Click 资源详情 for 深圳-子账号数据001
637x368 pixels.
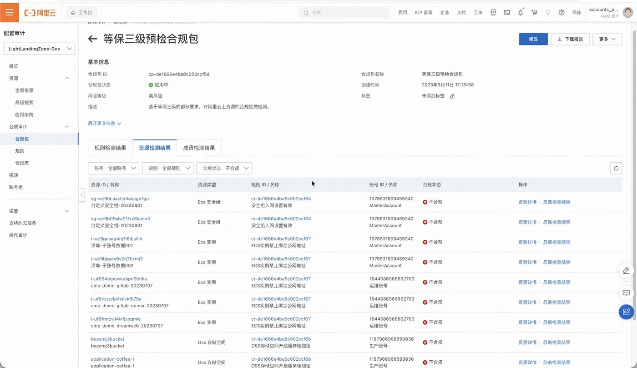(527, 242)
